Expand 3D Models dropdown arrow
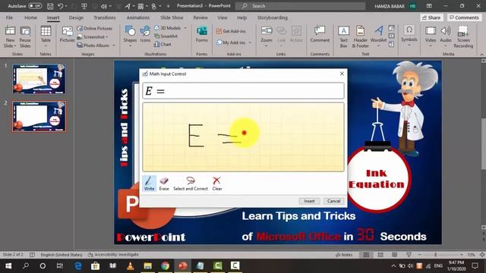Viewport: 486px width, 273px height. pos(185,28)
